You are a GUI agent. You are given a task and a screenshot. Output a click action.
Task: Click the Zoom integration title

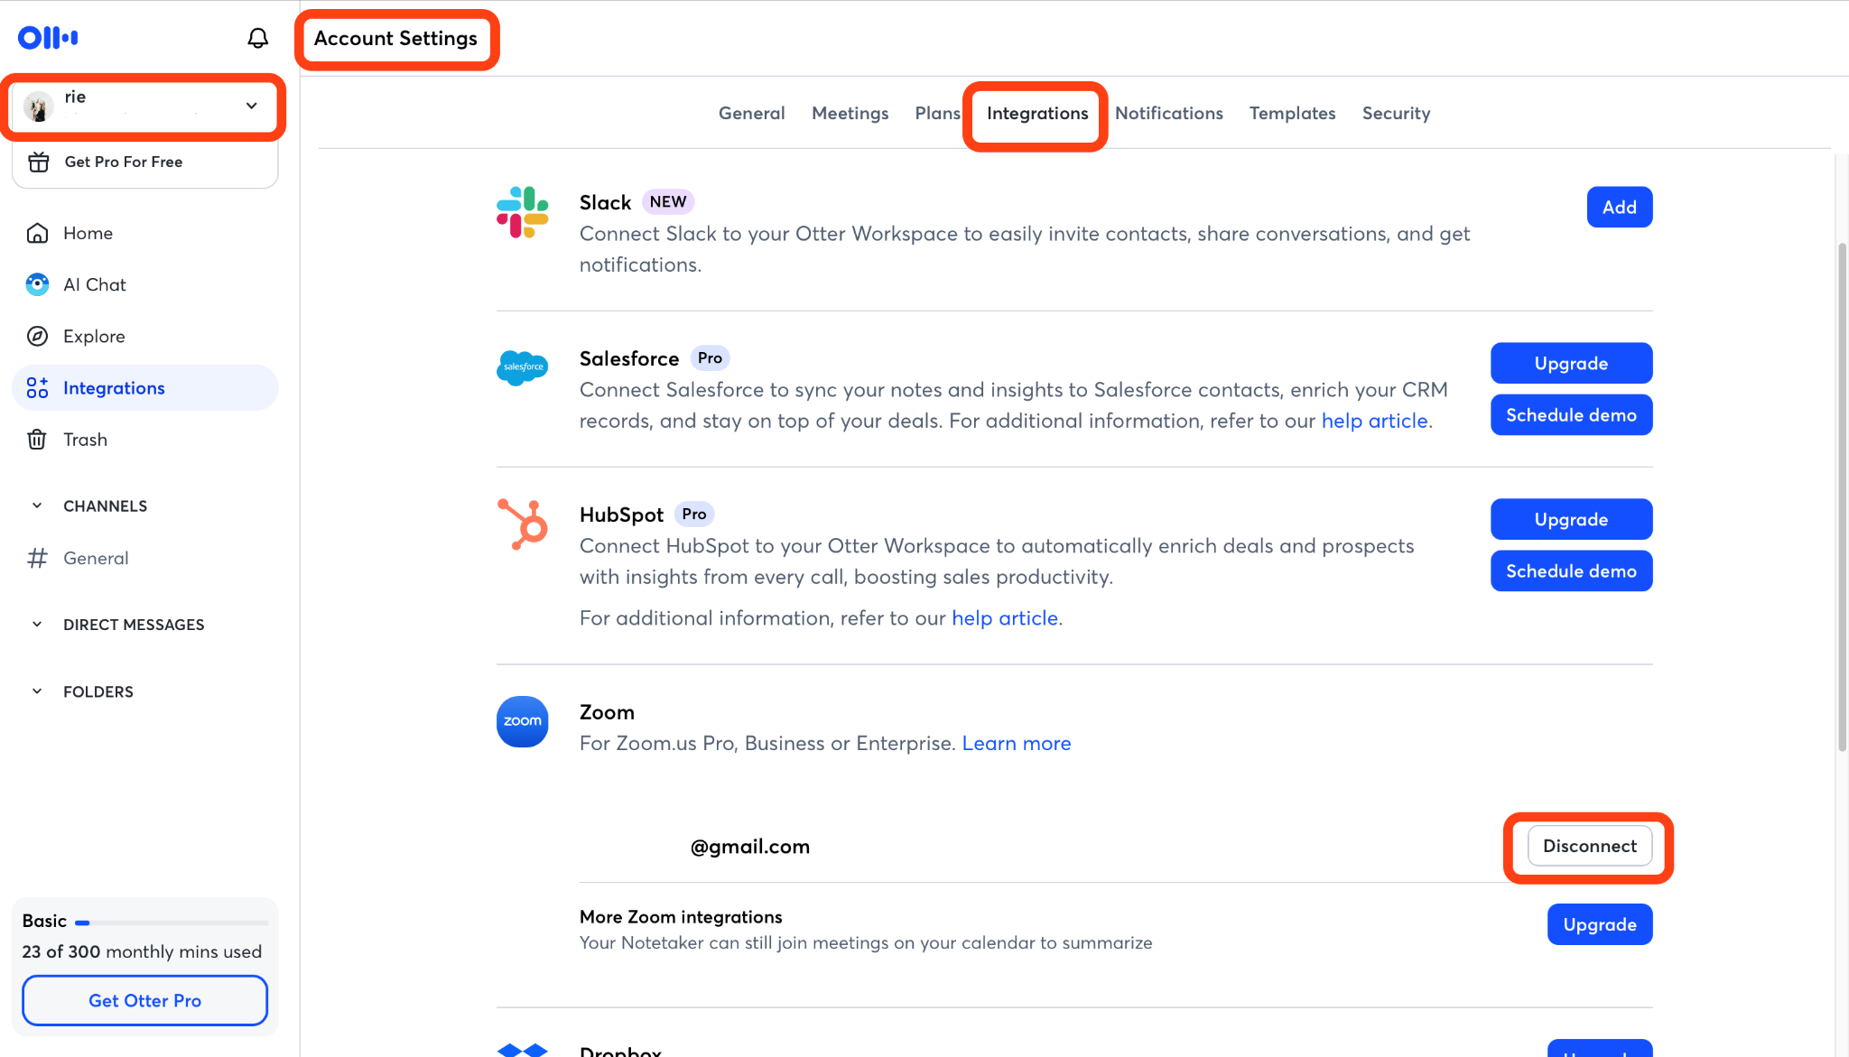point(607,712)
